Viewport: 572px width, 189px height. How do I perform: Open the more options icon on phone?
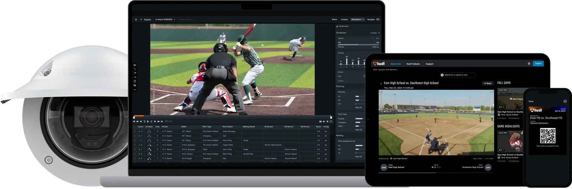click(x=565, y=101)
